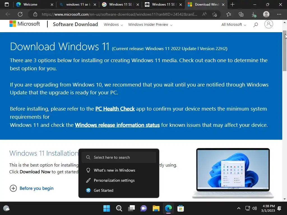Click the address bar URL field
Screen dimensions: 287x215
coord(119,14)
